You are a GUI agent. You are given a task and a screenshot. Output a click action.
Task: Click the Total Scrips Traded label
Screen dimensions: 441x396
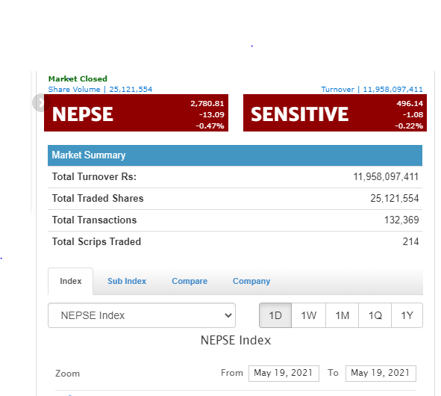[96, 242]
